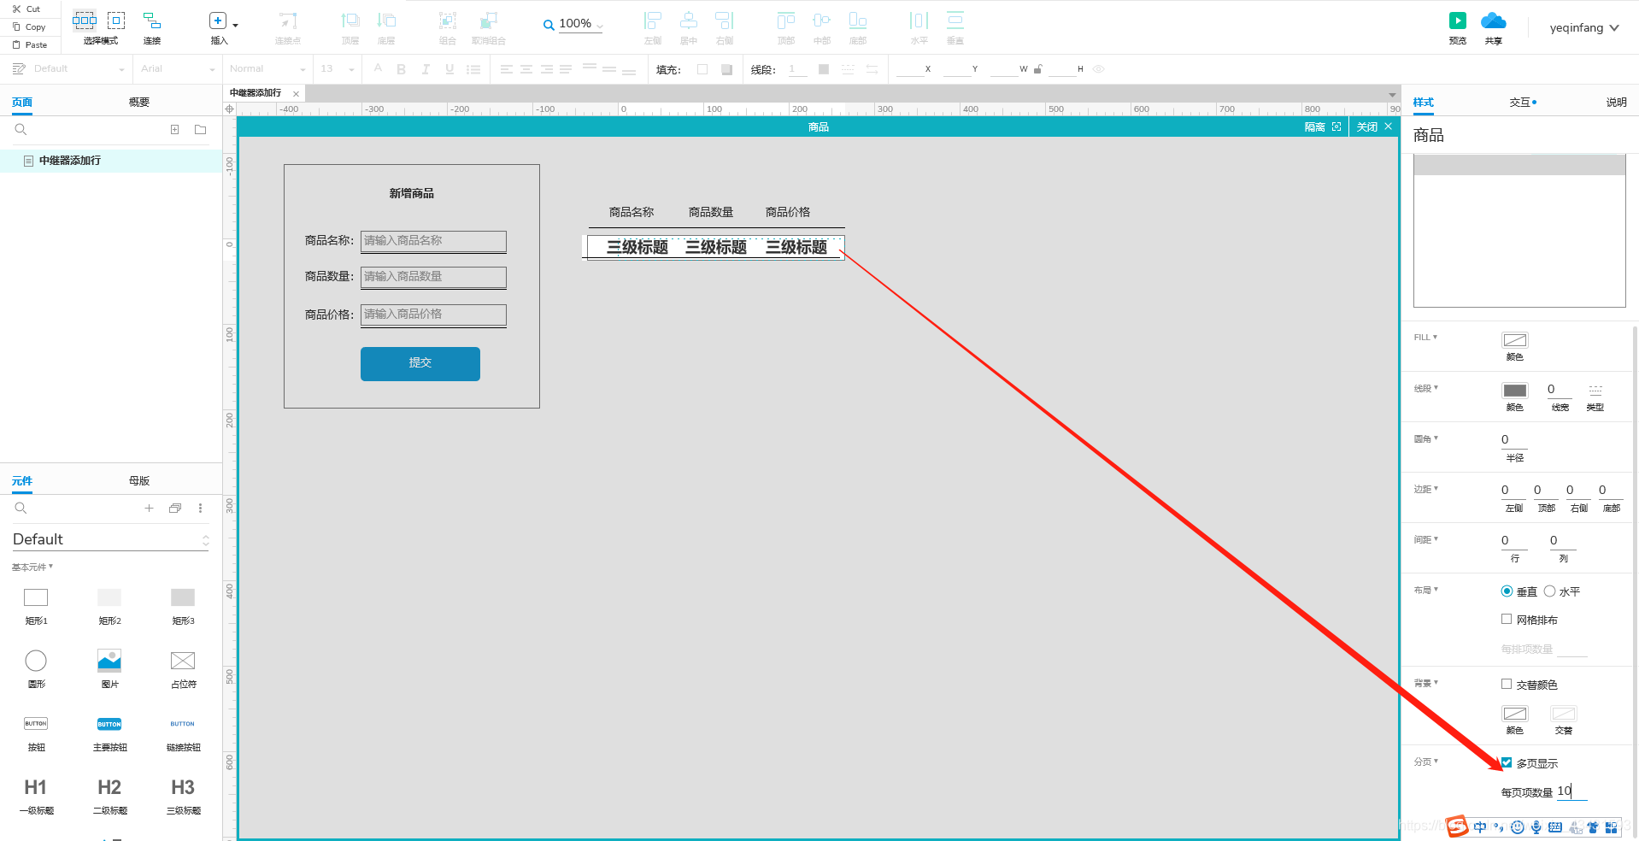
Task: Click the add page icon
Action: 174,129
